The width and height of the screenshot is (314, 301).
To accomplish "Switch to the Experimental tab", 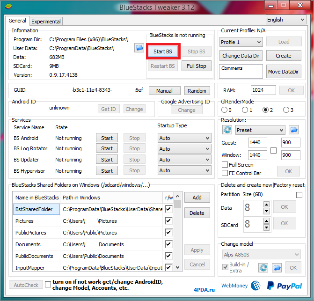I will (x=46, y=22).
